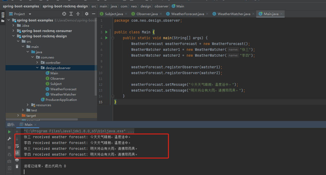Click the observer breadcrumb in navigation bar
This screenshot has width=326, height=175.
tap(161, 6)
